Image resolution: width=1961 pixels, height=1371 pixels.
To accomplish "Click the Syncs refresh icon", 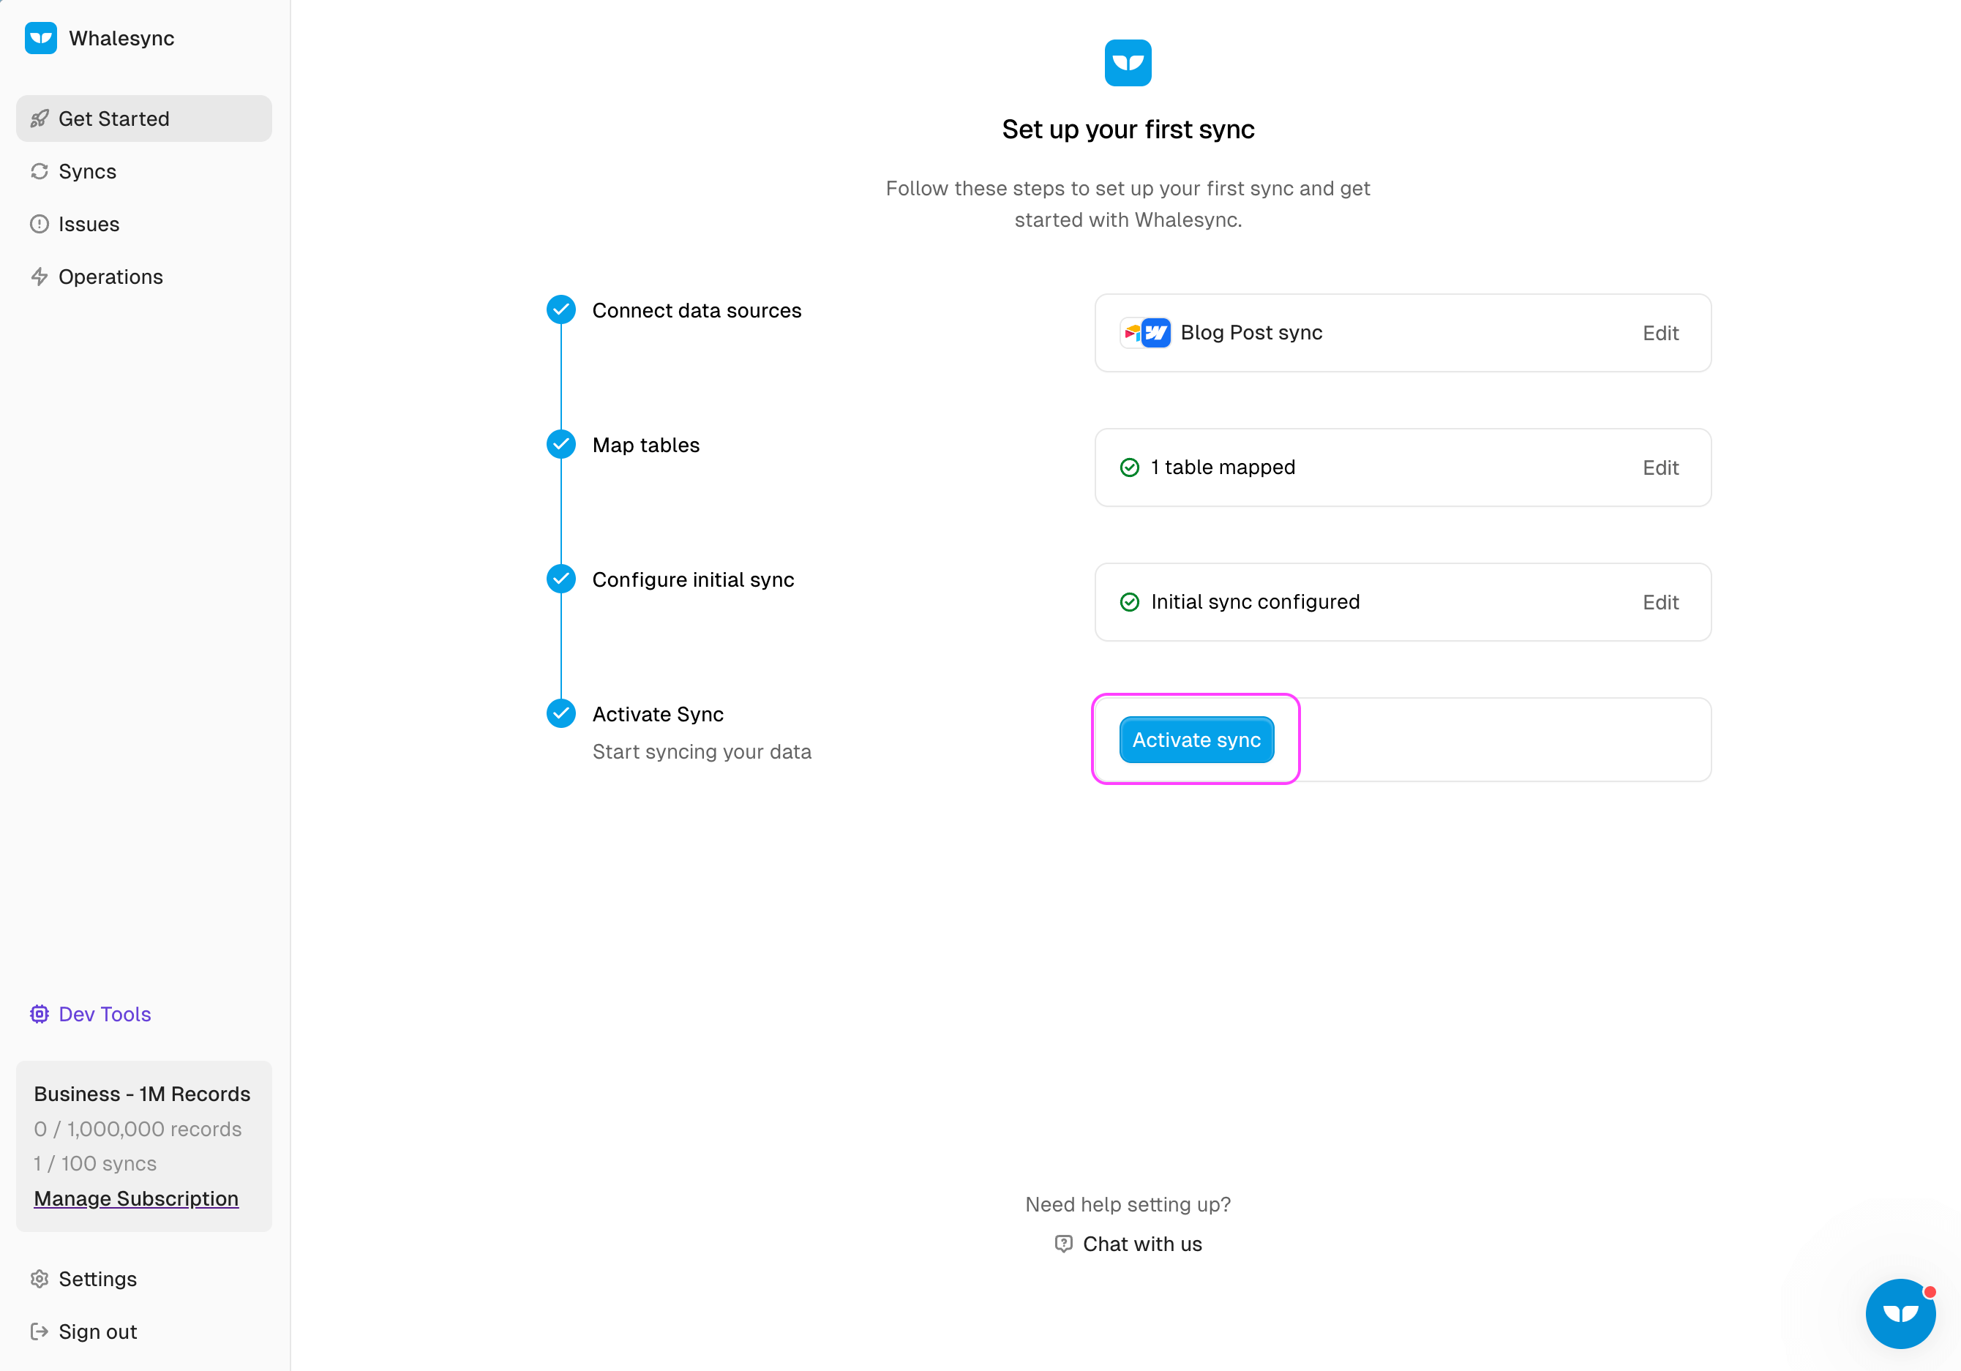I will tap(40, 172).
